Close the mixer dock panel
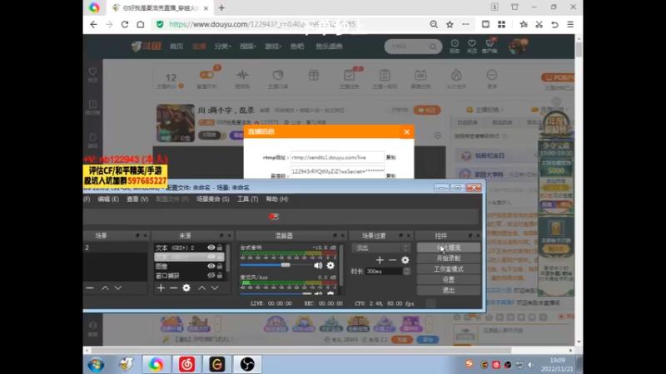This screenshot has width=666, height=374. point(342,235)
